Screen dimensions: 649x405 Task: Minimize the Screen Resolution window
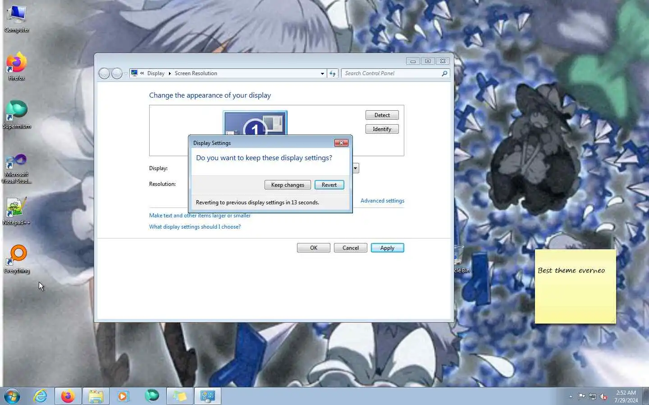pyautogui.click(x=413, y=61)
